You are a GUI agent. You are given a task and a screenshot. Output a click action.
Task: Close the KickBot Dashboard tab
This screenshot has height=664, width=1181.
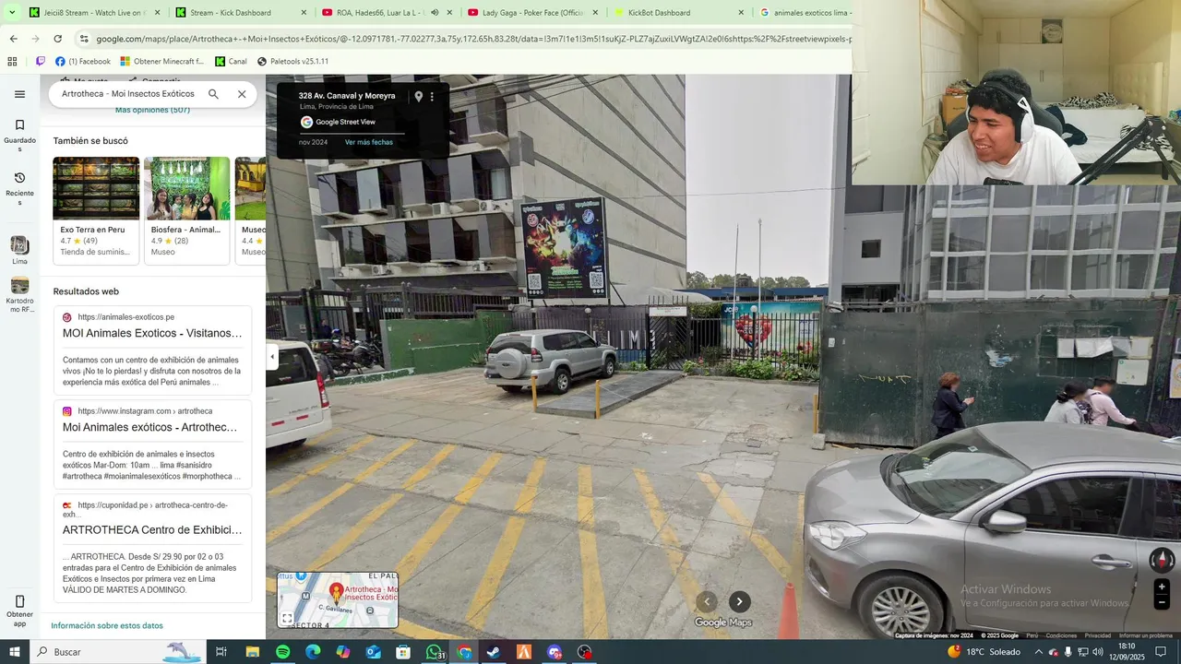(741, 13)
